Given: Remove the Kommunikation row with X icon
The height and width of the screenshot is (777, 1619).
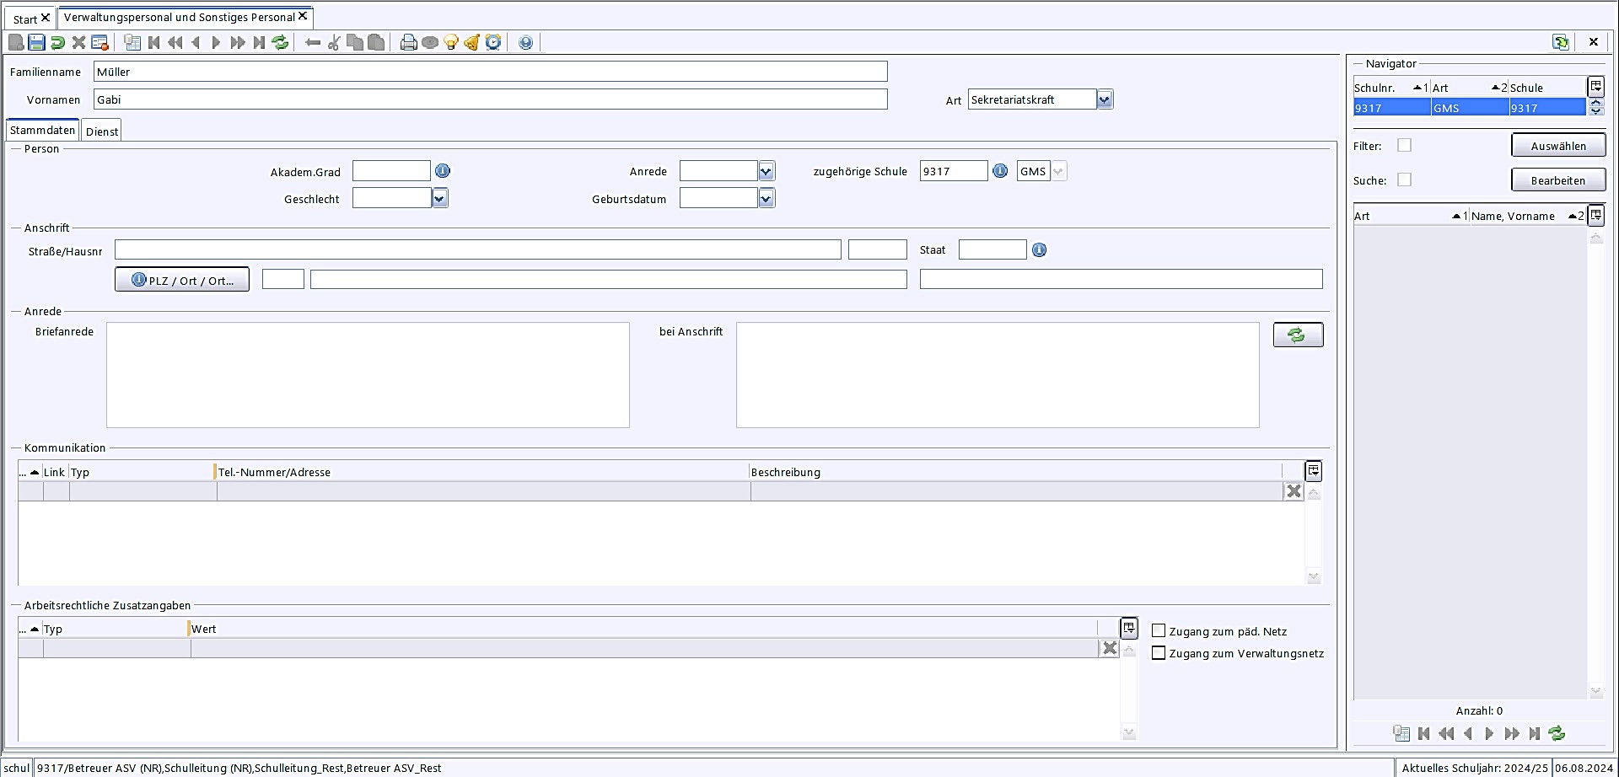Looking at the screenshot, I should [x=1294, y=491].
